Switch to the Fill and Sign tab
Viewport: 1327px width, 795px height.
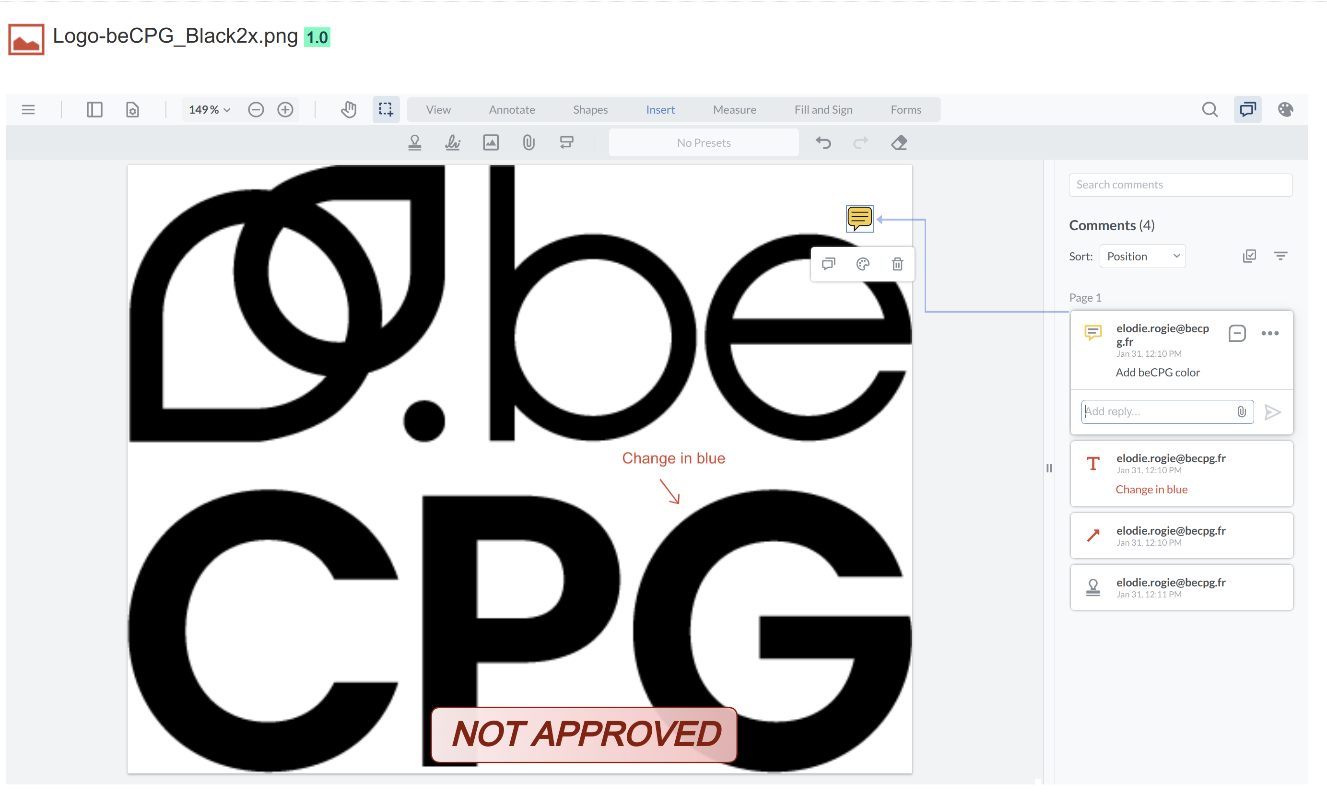[823, 110]
